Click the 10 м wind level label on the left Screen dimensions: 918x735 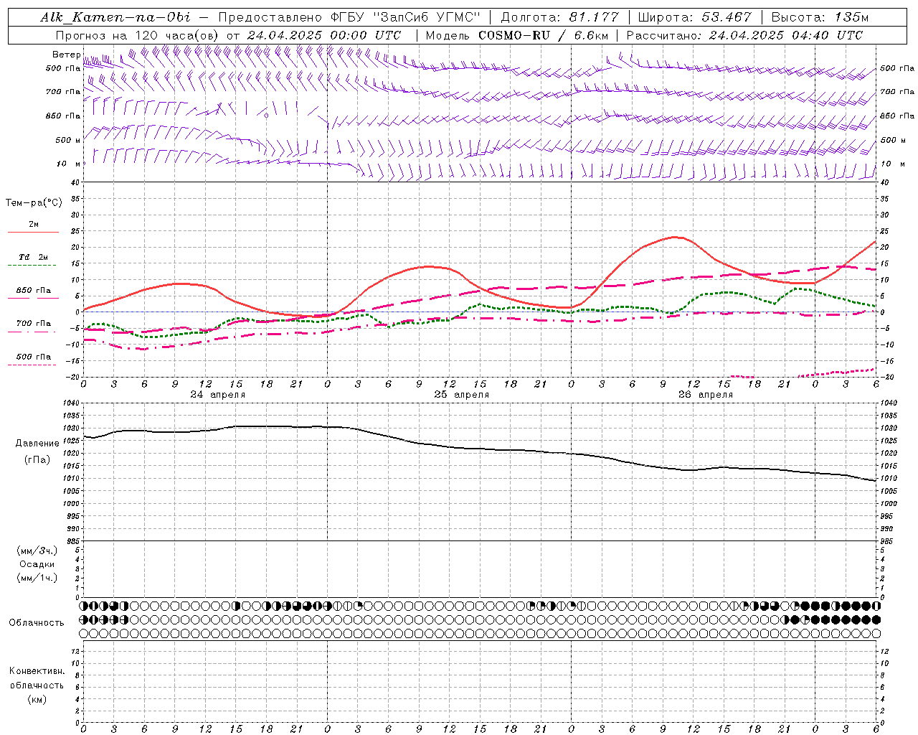click(68, 164)
